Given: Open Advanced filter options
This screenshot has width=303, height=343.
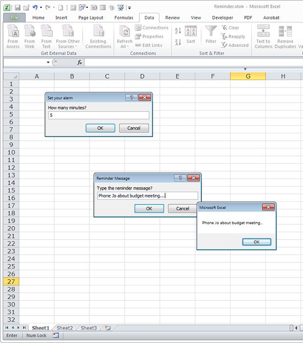Looking at the screenshot, I should [x=235, y=45].
